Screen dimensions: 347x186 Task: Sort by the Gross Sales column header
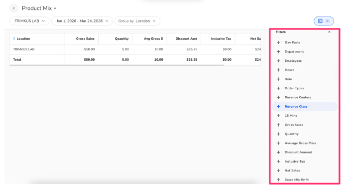click(x=81, y=38)
